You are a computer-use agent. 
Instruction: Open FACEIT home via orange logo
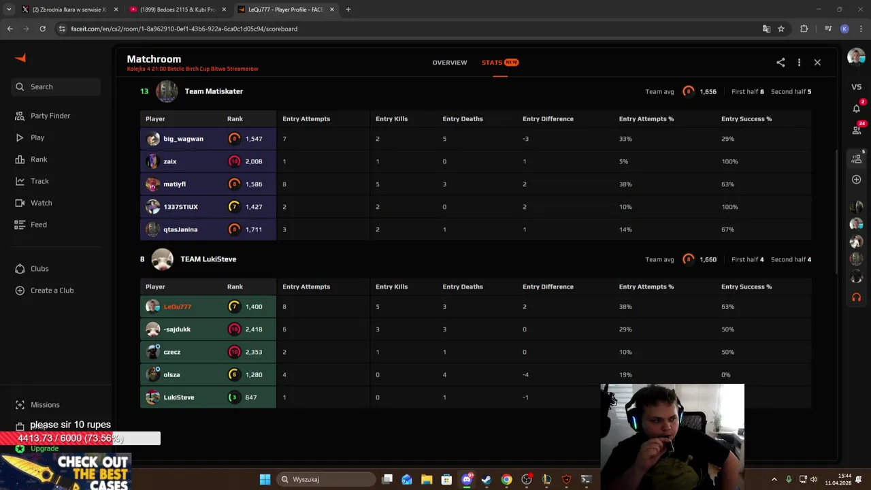[x=20, y=59]
